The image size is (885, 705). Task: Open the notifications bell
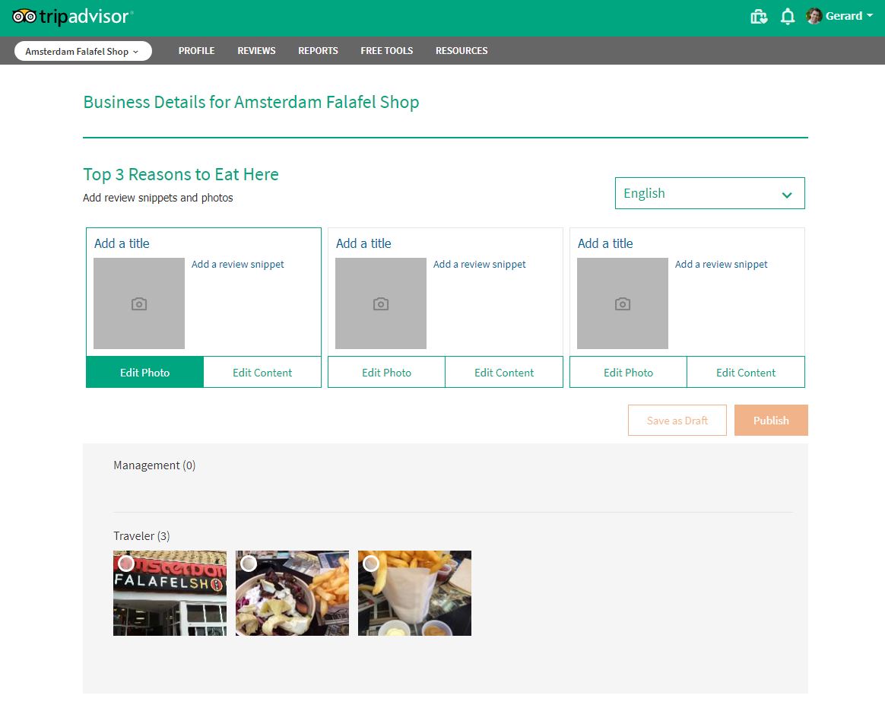pyautogui.click(x=788, y=17)
